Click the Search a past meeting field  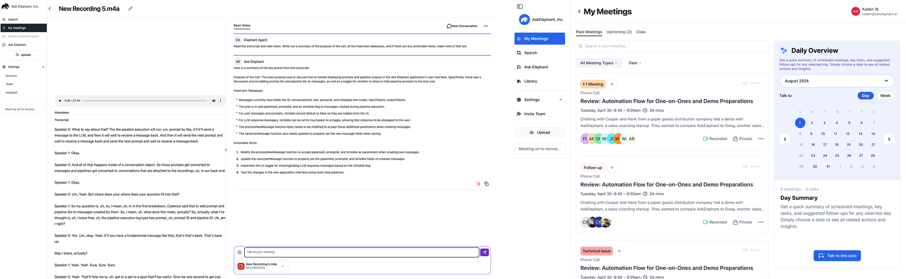pos(672,46)
